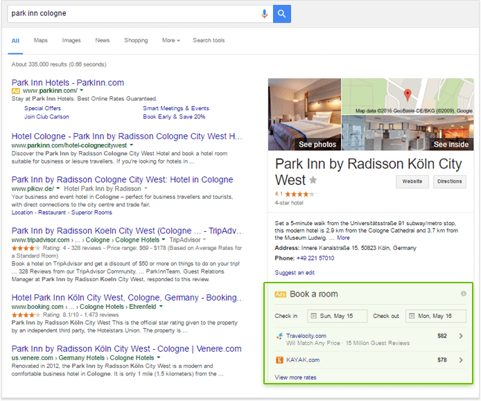
Task: Open the More dropdown menu
Action: pos(171,40)
